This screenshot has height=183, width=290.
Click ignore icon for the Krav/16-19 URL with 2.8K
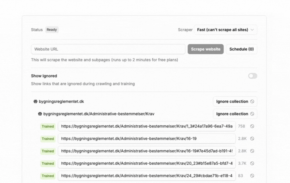point(252,138)
